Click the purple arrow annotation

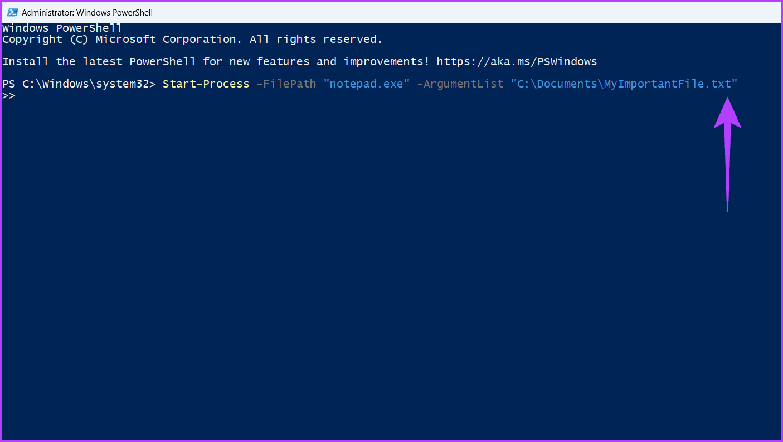[x=727, y=154]
